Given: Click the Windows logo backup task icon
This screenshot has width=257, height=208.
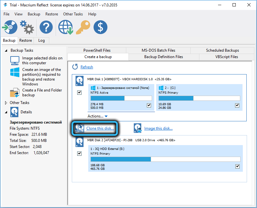Looking at the screenshot, I should [x=15, y=72].
